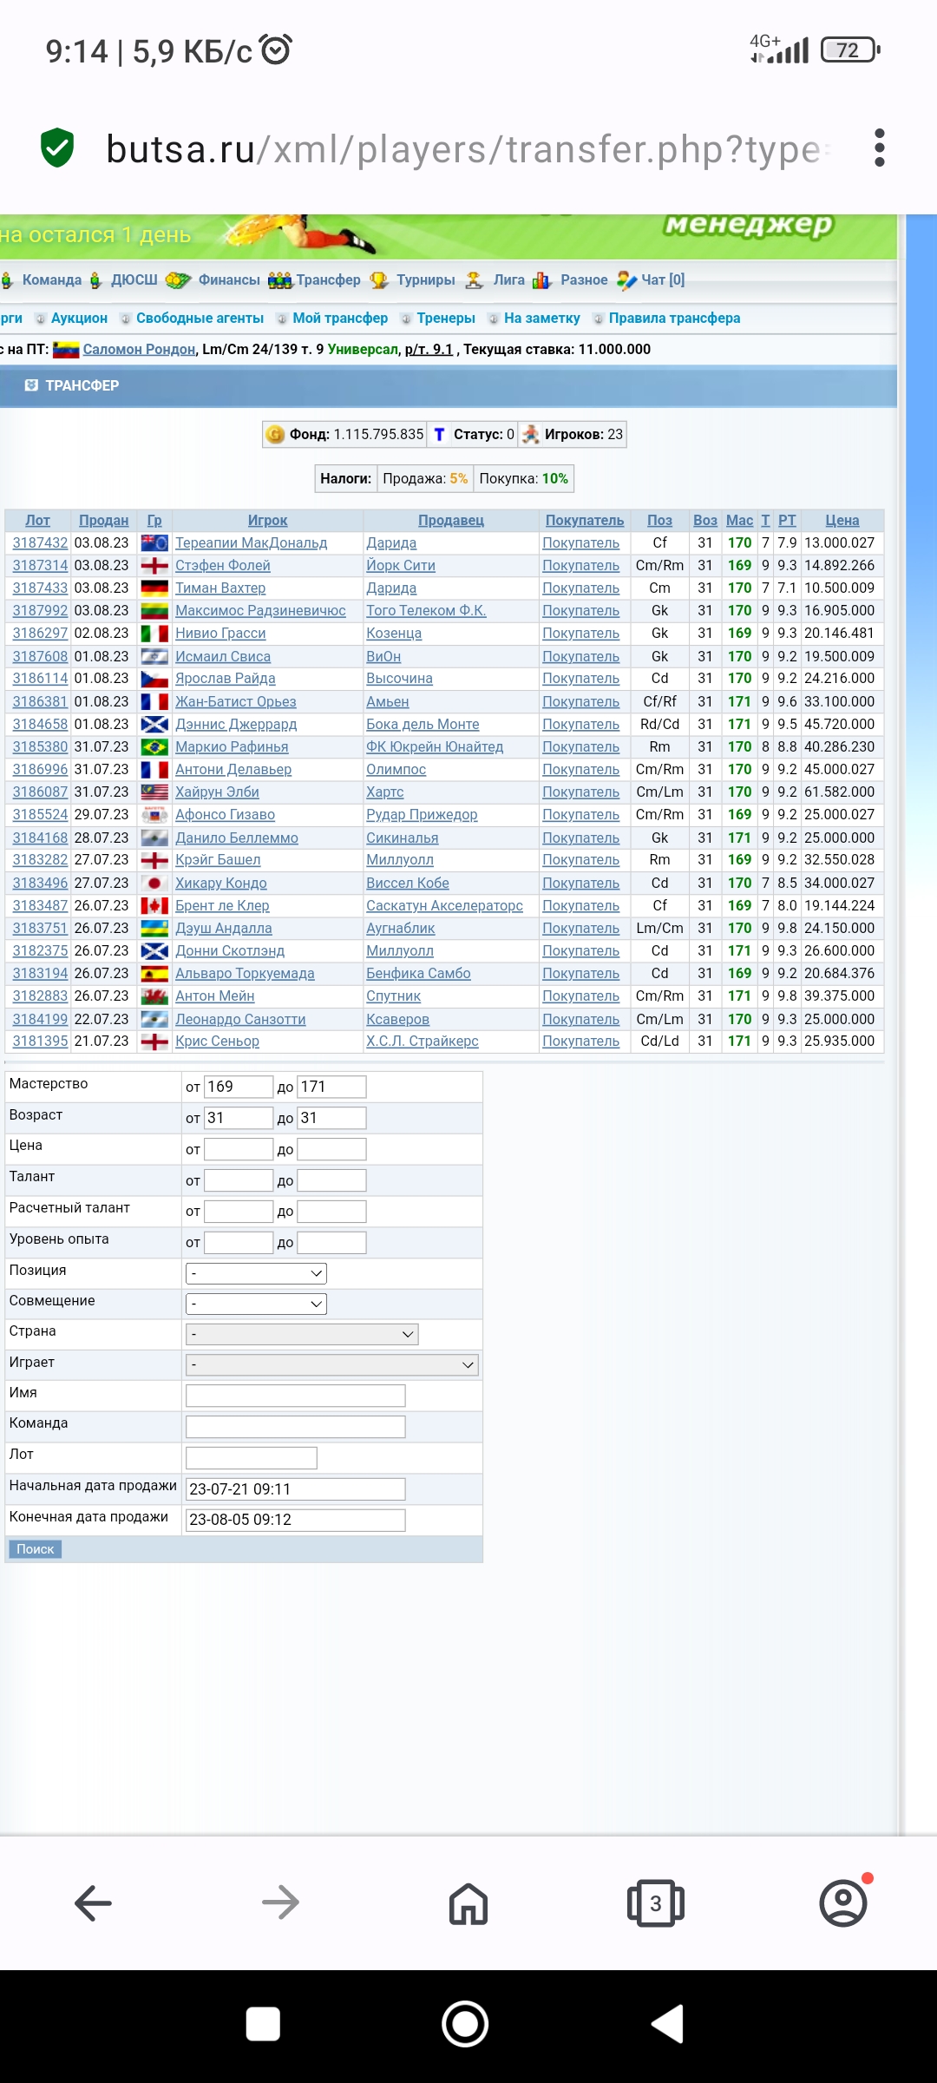Open browser three-dot menu
Screen dimensions: 937x2083
(x=879, y=148)
